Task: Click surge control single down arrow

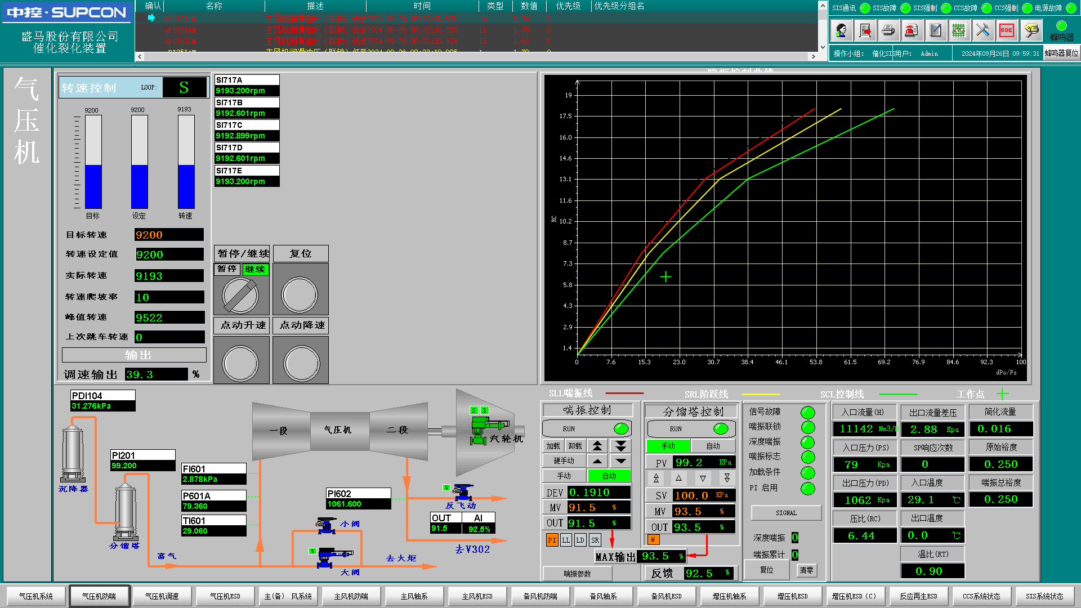Action: [x=620, y=461]
